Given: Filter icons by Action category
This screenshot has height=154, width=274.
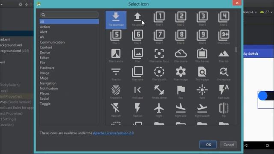Looking at the screenshot, I should point(45,27).
